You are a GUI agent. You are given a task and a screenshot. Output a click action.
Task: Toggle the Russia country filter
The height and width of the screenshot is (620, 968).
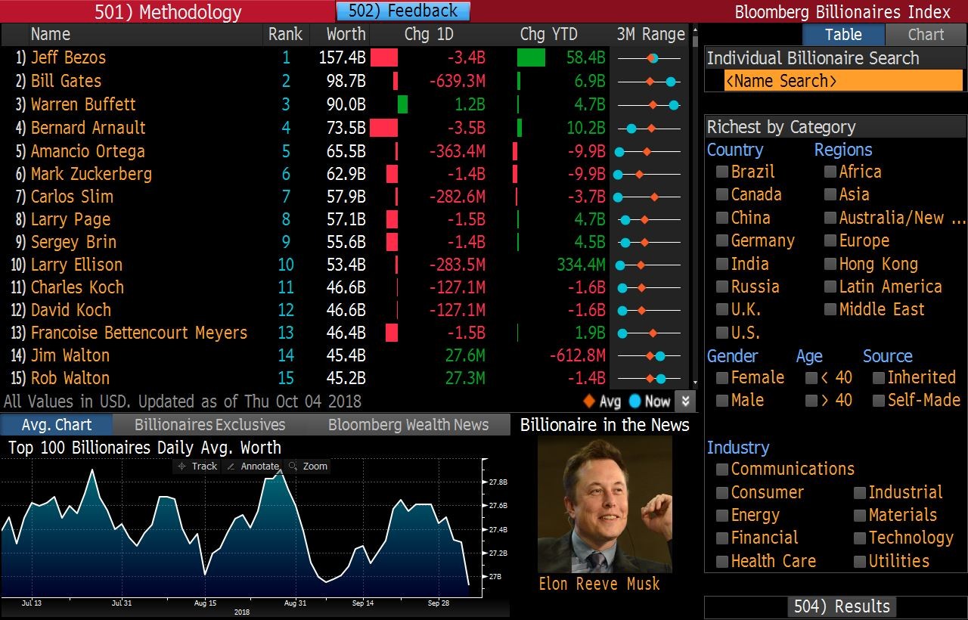tap(722, 287)
